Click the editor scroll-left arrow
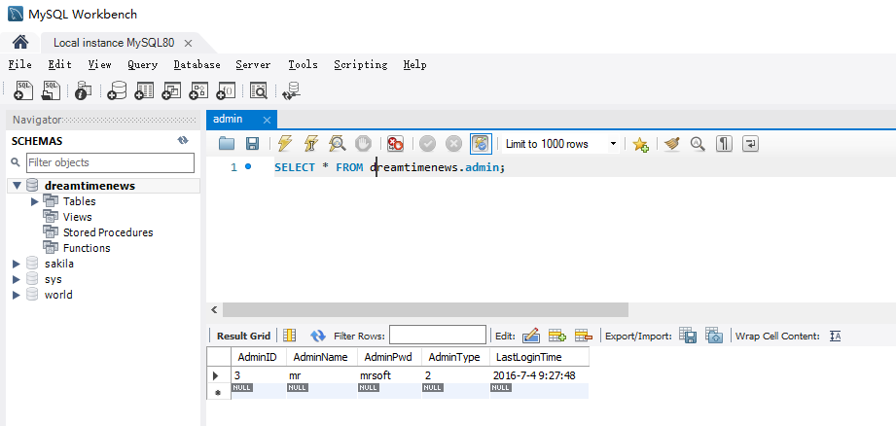Viewport: 896px width, 426px height. [x=214, y=310]
